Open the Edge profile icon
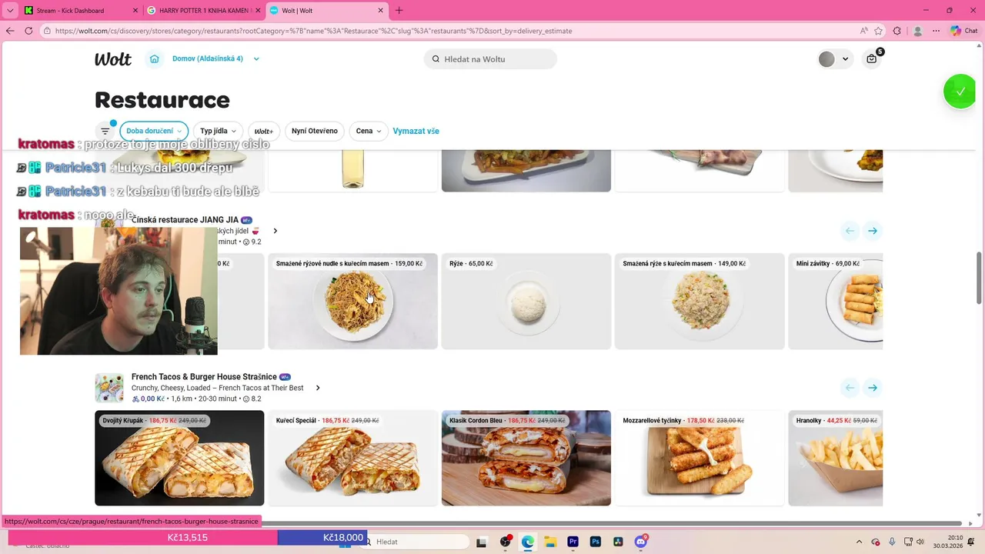The height and width of the screenshot is (554, 985). point(917,31)
